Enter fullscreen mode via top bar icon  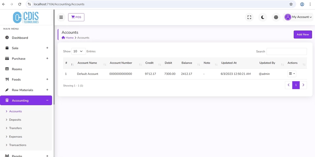click(249, 17)
